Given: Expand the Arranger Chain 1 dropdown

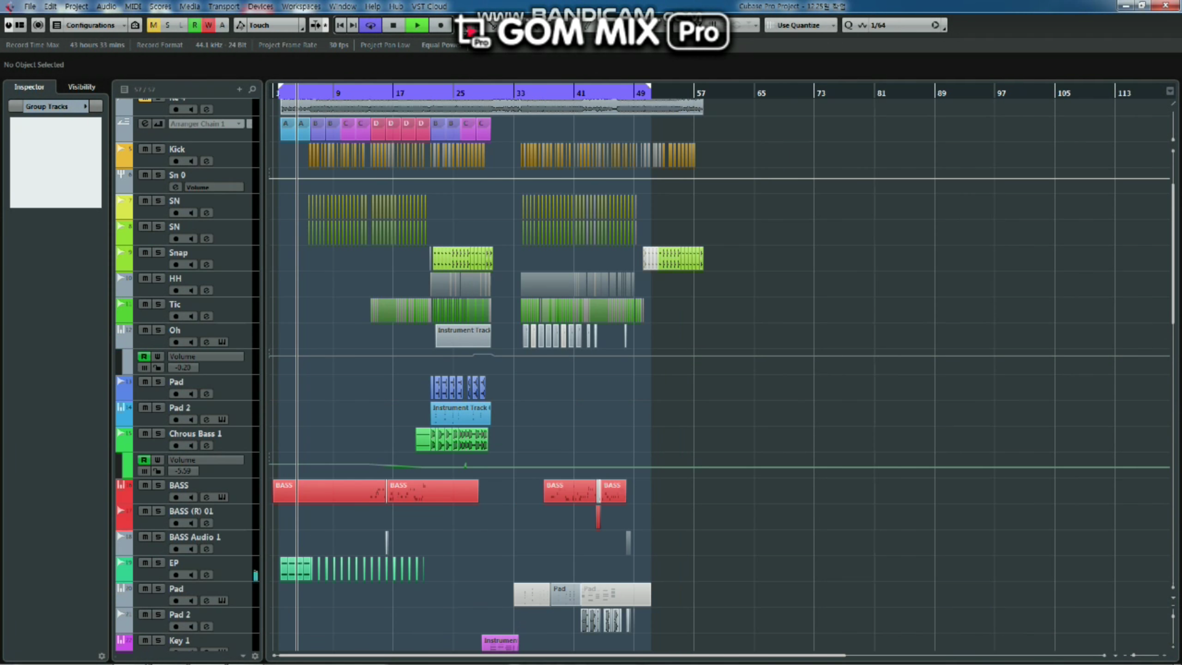Looking at the screenshot, I should (x=239, y=124).
